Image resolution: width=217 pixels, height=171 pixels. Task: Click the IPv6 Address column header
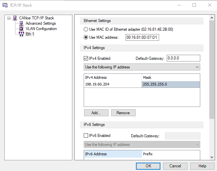(x=113, y=154)
